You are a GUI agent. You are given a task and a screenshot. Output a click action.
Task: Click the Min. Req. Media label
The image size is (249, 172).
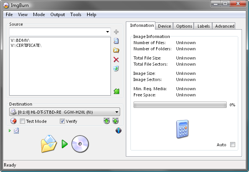(x=150, y=89)
